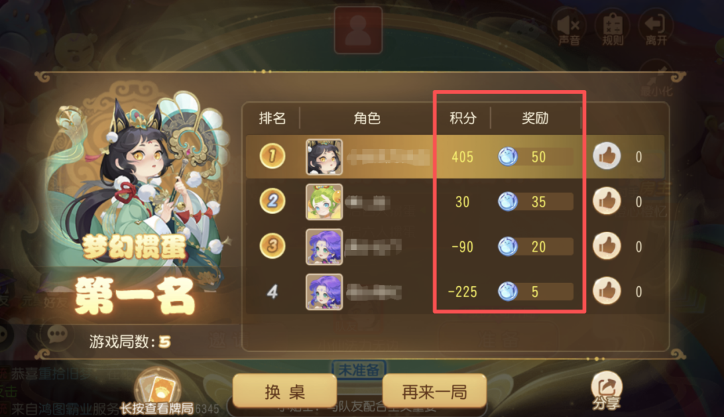Click the 积分 column header

click(463, 118)
